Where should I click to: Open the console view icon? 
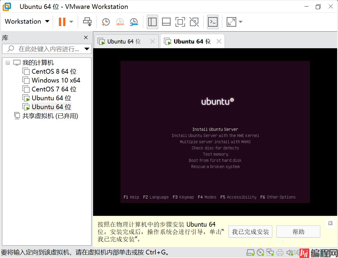click(x=213, y=22)
